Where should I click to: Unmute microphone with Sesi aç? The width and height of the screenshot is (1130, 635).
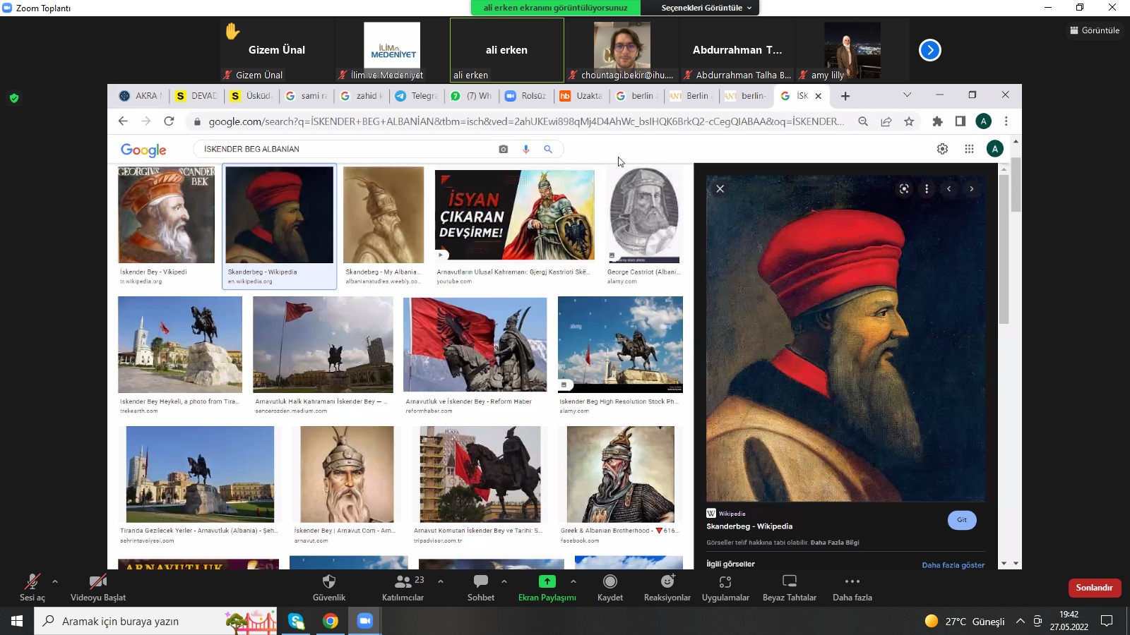point(32,588)
